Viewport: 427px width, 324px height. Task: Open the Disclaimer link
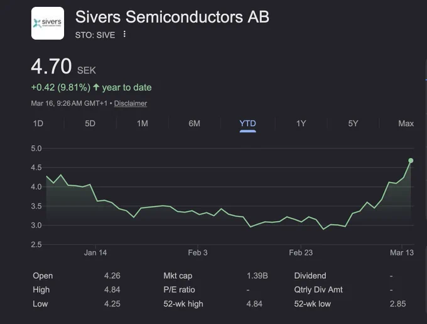[131, 104]
